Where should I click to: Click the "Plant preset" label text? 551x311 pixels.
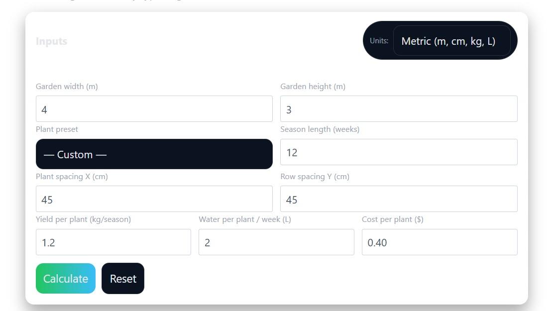pos(57,129)
